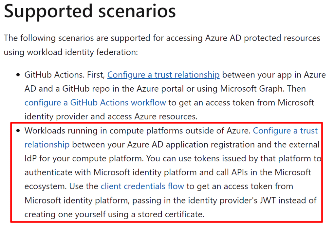This screenshot has height=230, width=335.
Task: Click the "Supported scenarios" heading
Action: point(90,11)
